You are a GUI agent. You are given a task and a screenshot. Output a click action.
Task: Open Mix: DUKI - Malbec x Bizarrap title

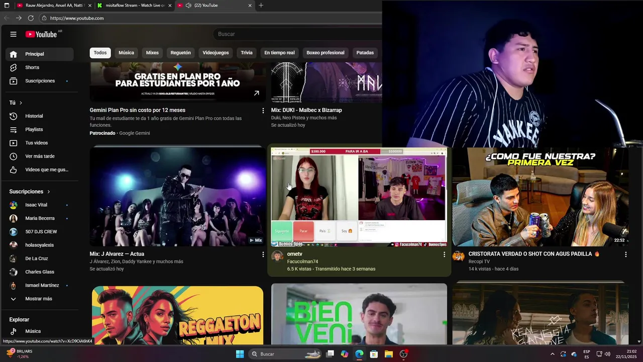pyautogui.click(x=306, y=110)
